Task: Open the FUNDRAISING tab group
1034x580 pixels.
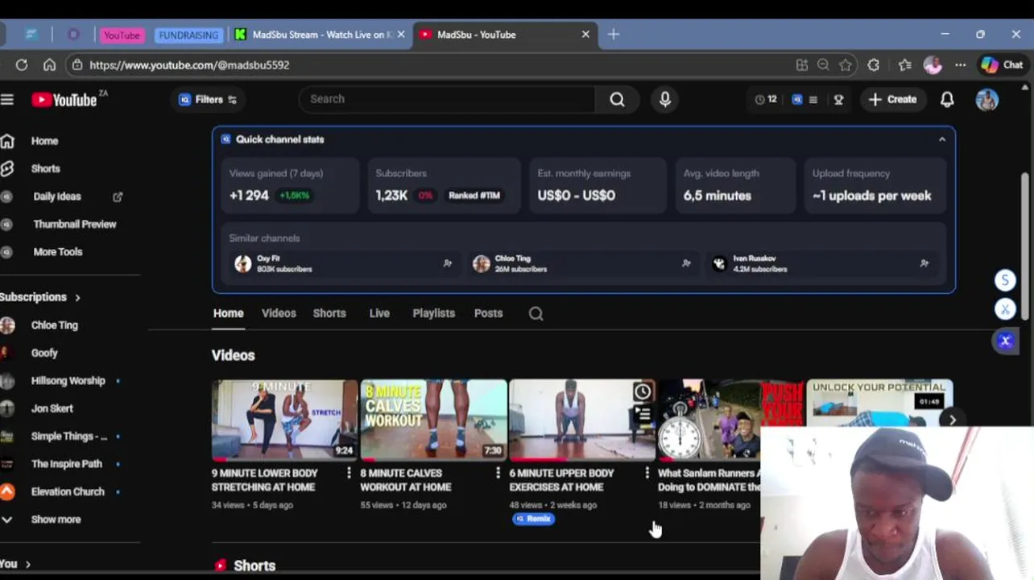Action: pyautogui.click(x=188, y=35)
